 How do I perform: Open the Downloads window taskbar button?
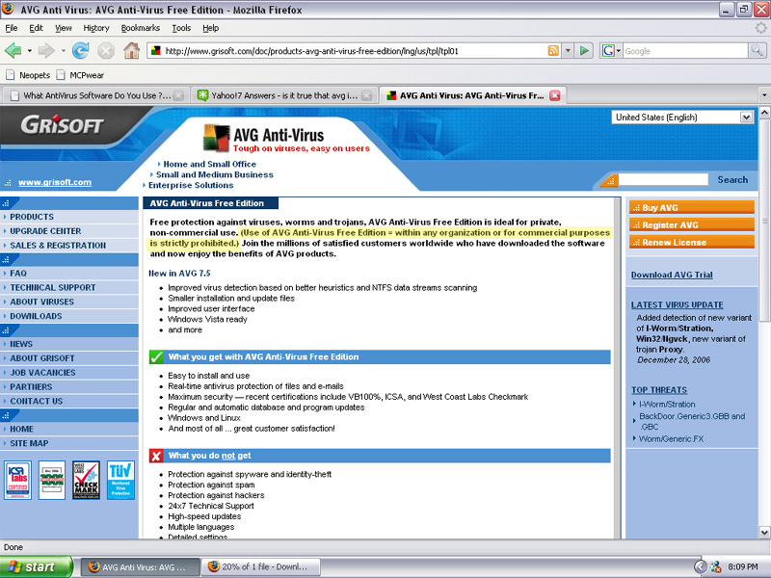[x=261, y=566]
